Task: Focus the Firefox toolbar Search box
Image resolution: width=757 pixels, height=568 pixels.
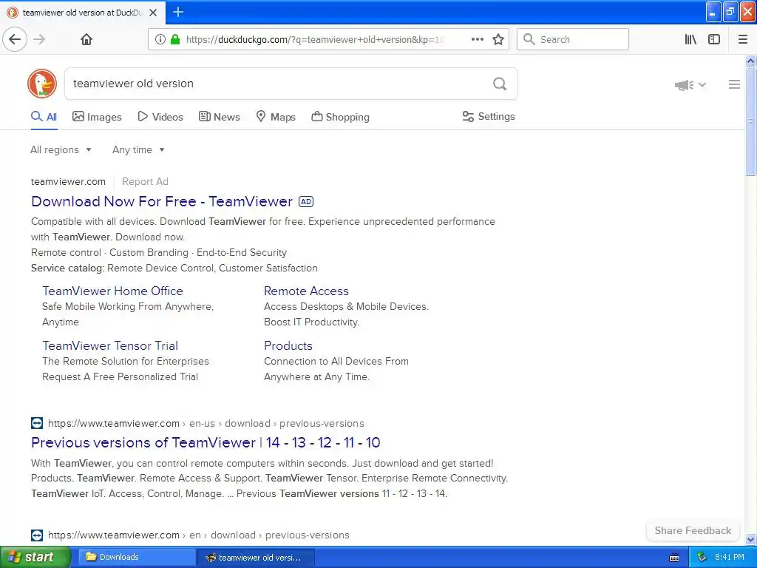Action: coord(573,39)
